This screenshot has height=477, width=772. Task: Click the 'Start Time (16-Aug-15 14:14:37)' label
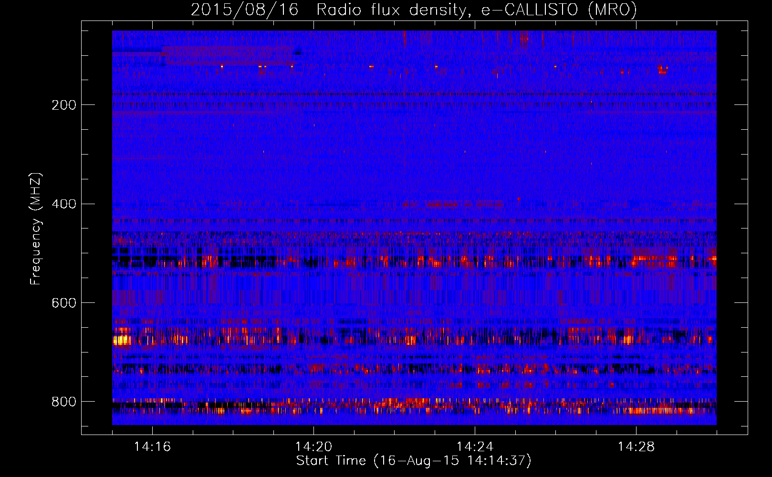(414, 461)
